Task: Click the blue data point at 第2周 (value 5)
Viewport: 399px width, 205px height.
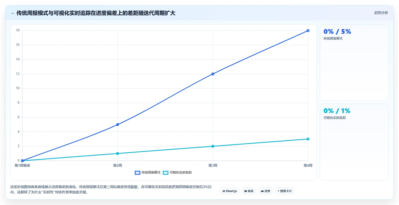Action: (118, 124)
